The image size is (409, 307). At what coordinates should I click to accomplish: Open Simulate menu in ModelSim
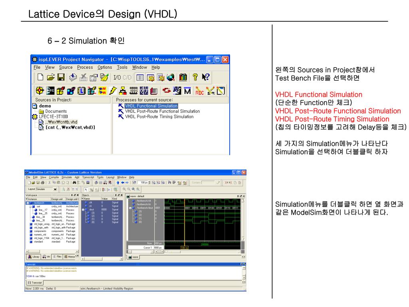[x=67, y=177]
